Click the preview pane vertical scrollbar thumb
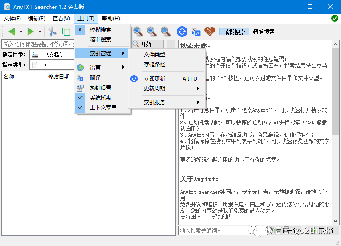The image size is (341, 246). 335,91
